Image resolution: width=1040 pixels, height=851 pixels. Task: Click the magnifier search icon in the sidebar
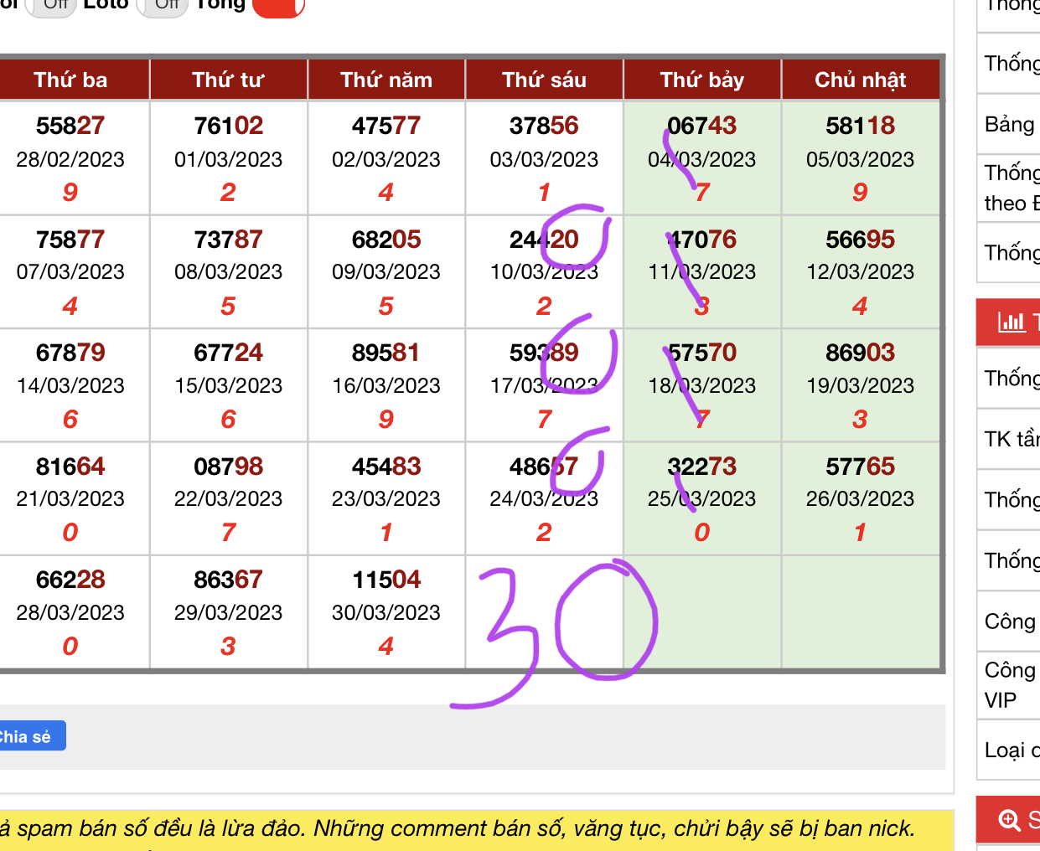(x=1009, y=819)
